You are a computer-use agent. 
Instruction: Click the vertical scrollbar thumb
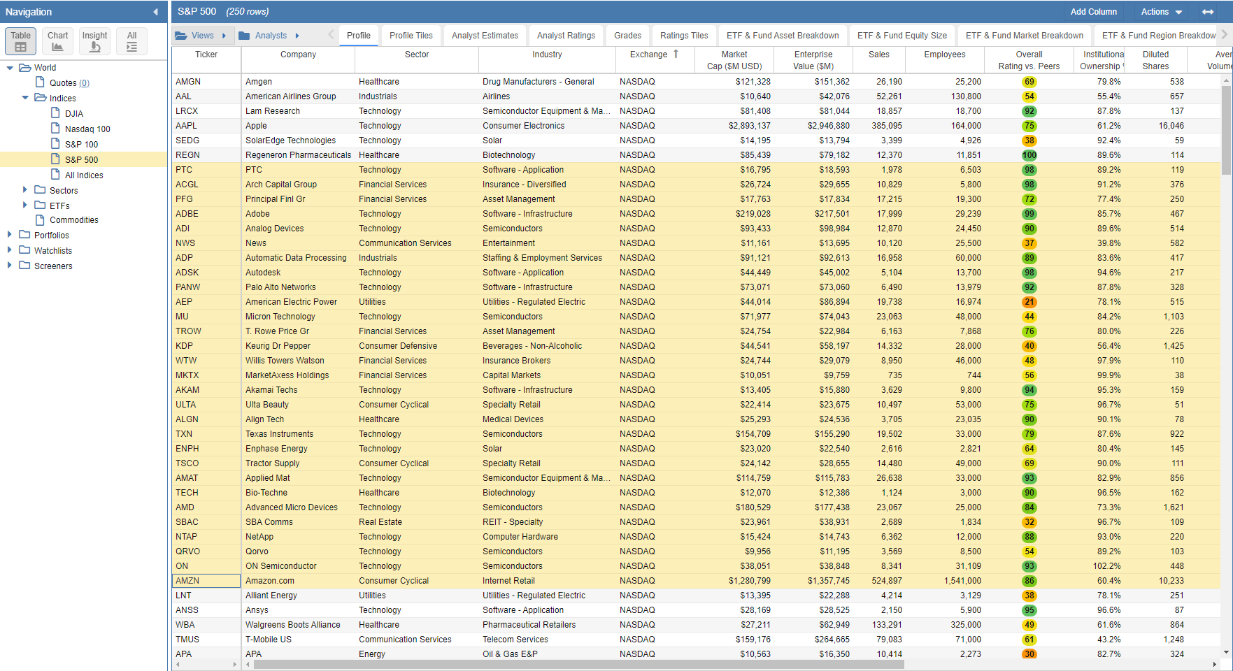[x=1226, y=131]
